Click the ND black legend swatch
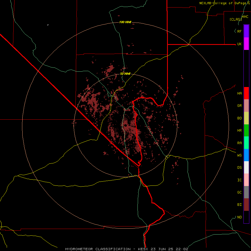The image size is (251, 251). tap(246, 217)
